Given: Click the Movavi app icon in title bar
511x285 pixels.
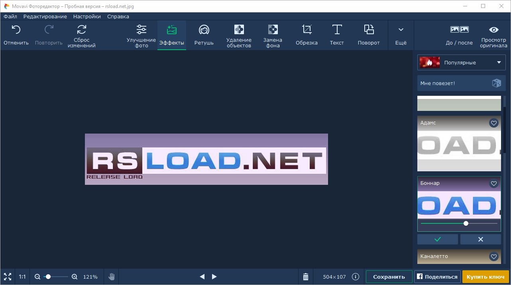Looking at the screenshot, I should 7,6.
